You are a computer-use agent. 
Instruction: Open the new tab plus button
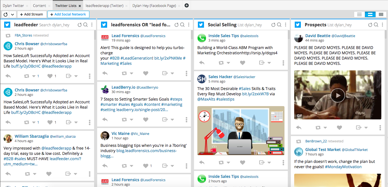point(187,5)
